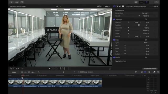Toggle the Inspector panel button
Screen dimensions: 168x94
pyautogui.click(x=146, y=2)
